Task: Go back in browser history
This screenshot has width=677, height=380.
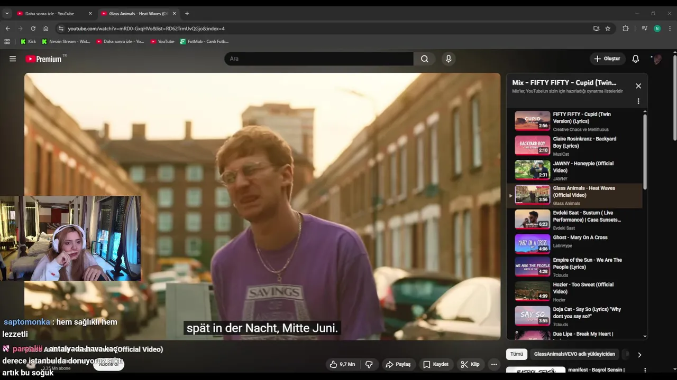Action: 8,28
